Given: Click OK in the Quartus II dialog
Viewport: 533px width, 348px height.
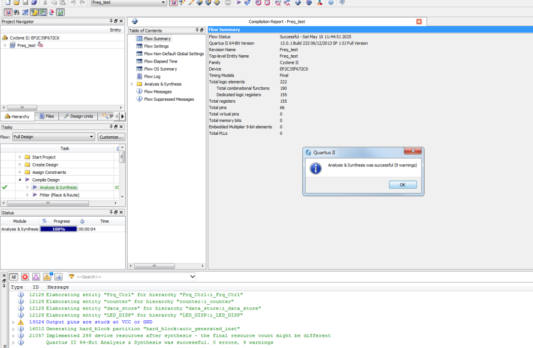Looking at the screenshot, I should (x=402, y=185).
